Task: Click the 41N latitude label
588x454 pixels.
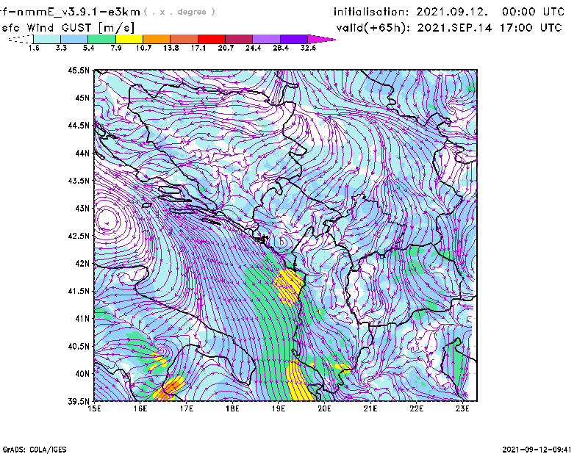Action: (82, 319)
